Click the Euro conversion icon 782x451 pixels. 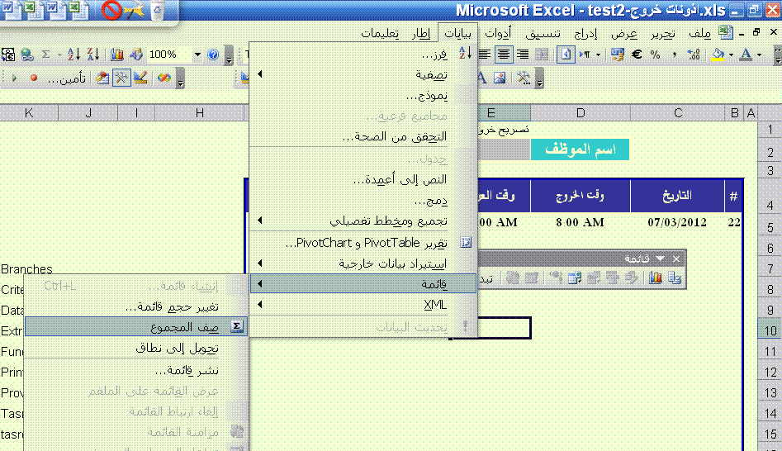tap(7, 55)
